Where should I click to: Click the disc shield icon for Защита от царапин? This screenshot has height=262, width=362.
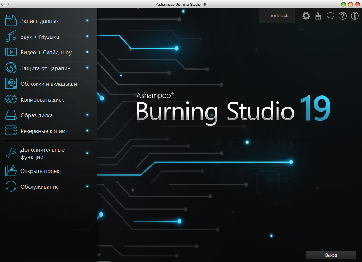[x=11, y=68]
